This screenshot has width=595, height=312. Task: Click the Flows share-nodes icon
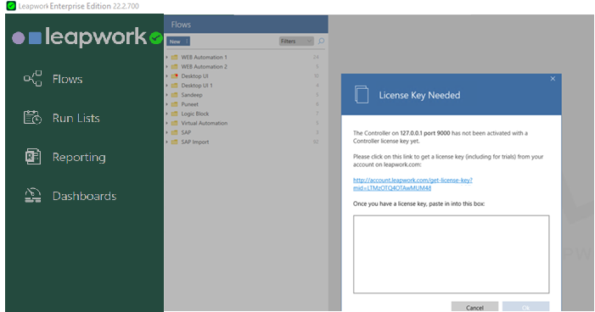pos(32,79)
